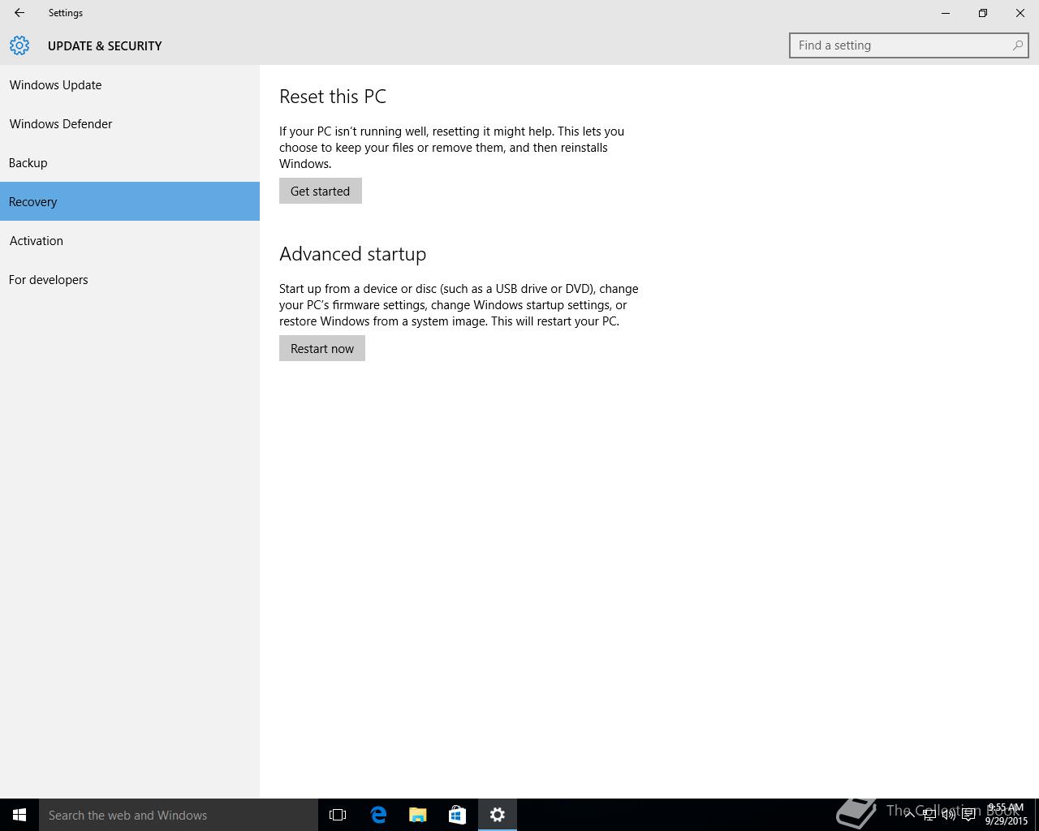Open the volume control tray icon
1039x831 pixels.
coord(949,815)
